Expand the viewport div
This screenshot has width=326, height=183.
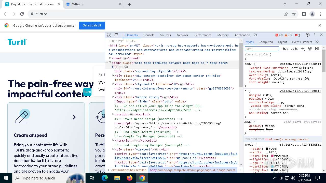(x=113, y=149)
